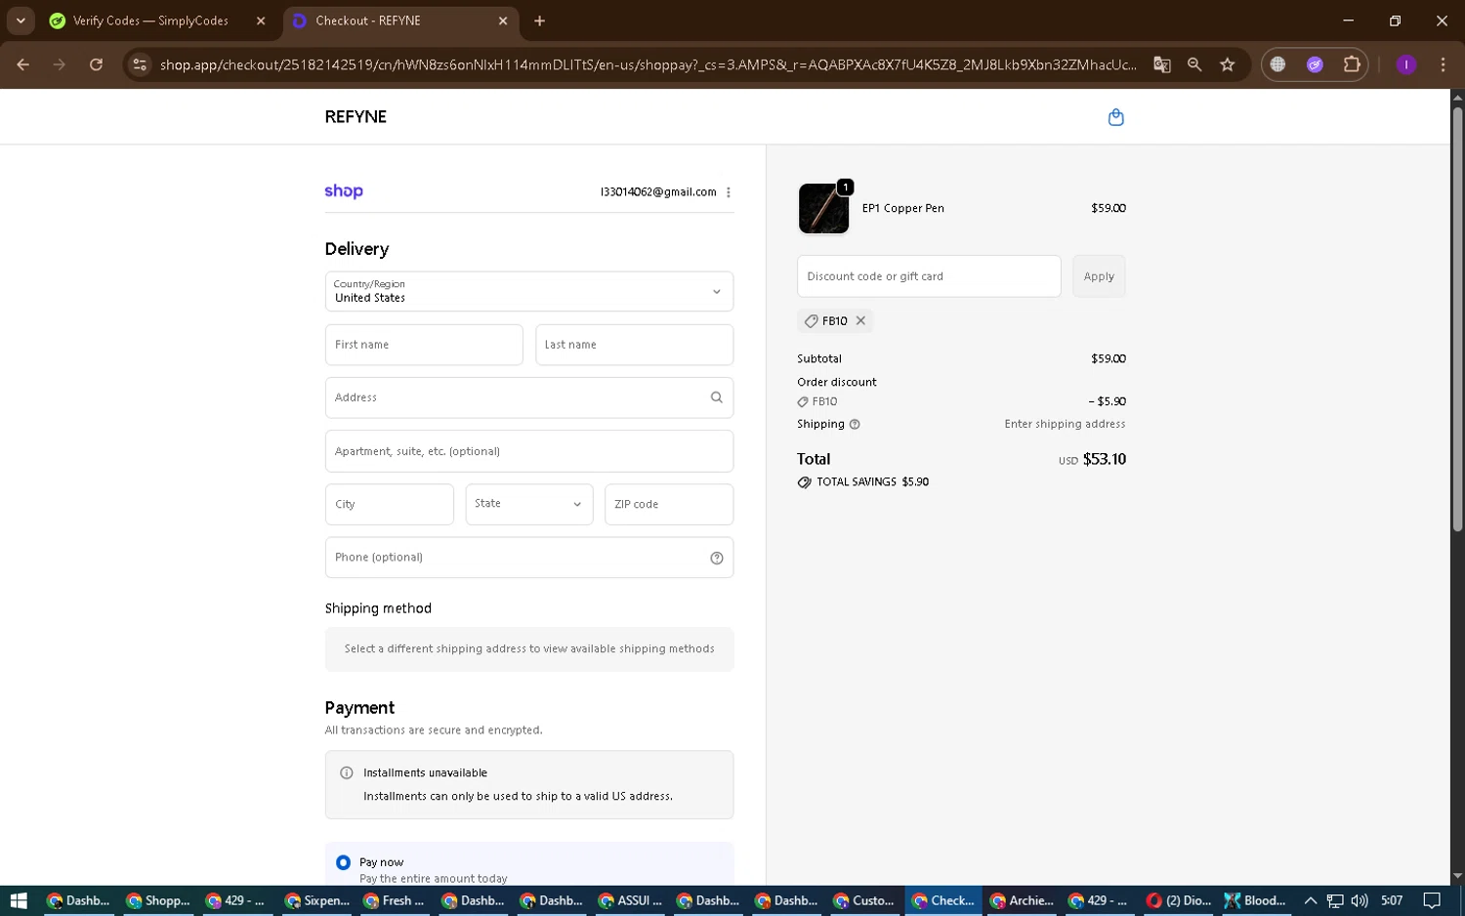
Task: Click the Last name field
Action: point(634,345)
